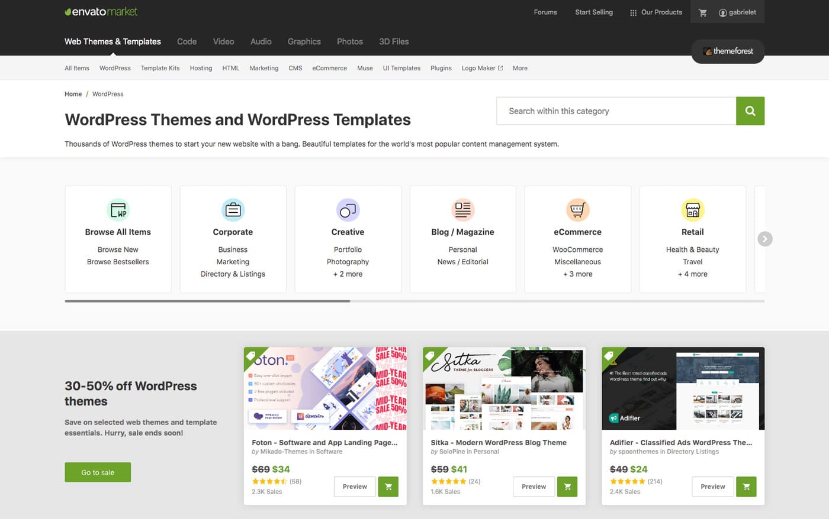Expand the More submenu item

click(520, 68)
